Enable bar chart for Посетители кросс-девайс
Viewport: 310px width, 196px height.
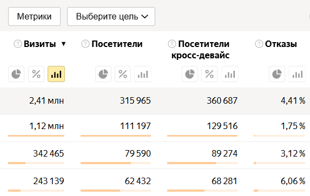(230, 74)
